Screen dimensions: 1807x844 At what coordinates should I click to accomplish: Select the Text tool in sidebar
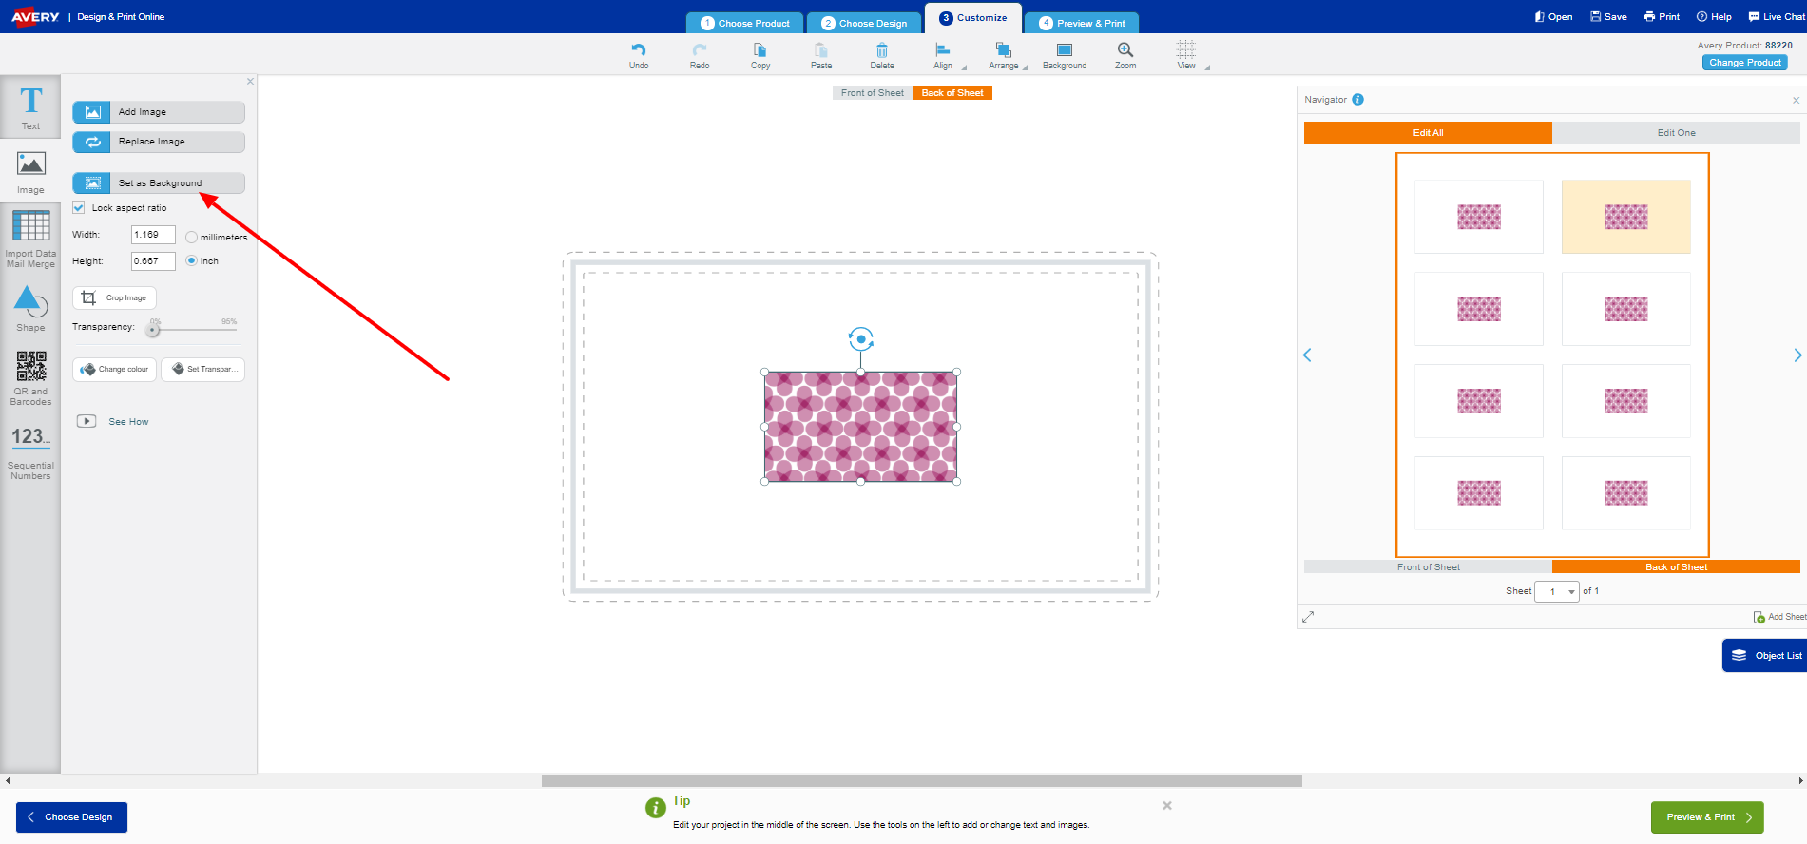tap(30, 107)
